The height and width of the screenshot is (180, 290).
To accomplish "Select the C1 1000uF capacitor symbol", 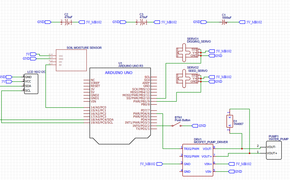I will (x=224, y=22).
